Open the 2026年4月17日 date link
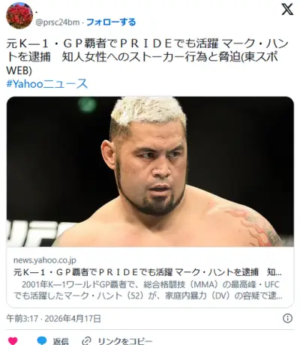 coord(73,319)
